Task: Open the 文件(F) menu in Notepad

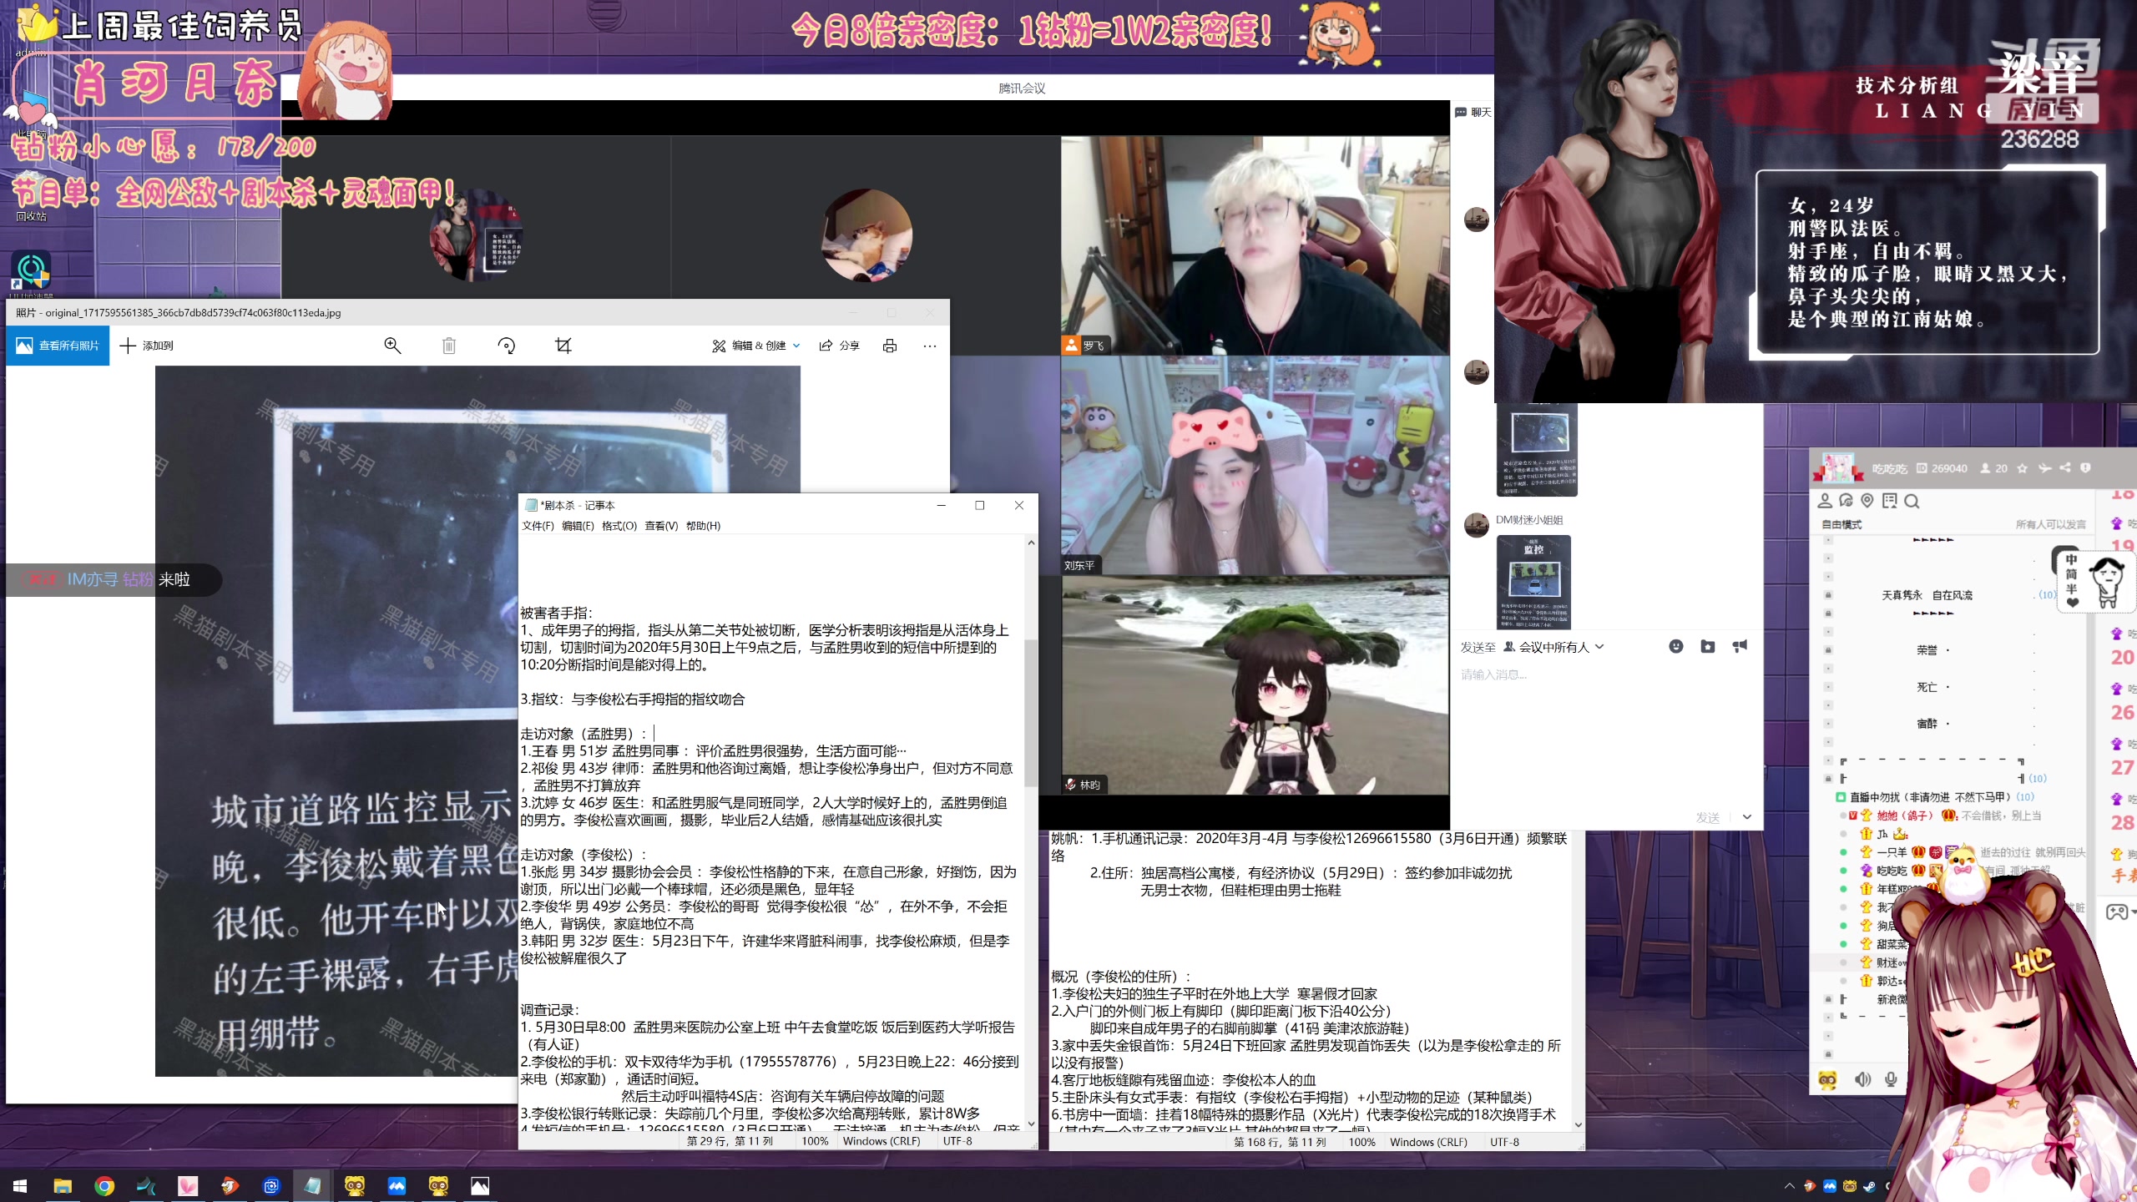Action: (x=538, y=526)
